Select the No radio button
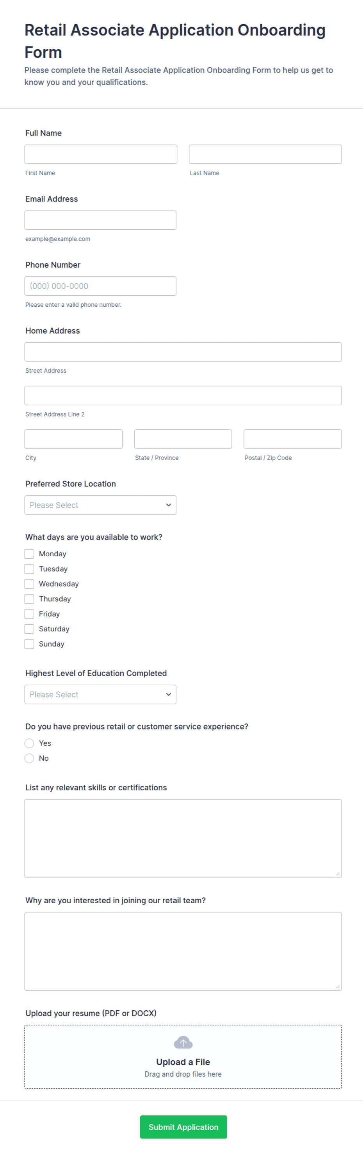 tap(29, 758)
